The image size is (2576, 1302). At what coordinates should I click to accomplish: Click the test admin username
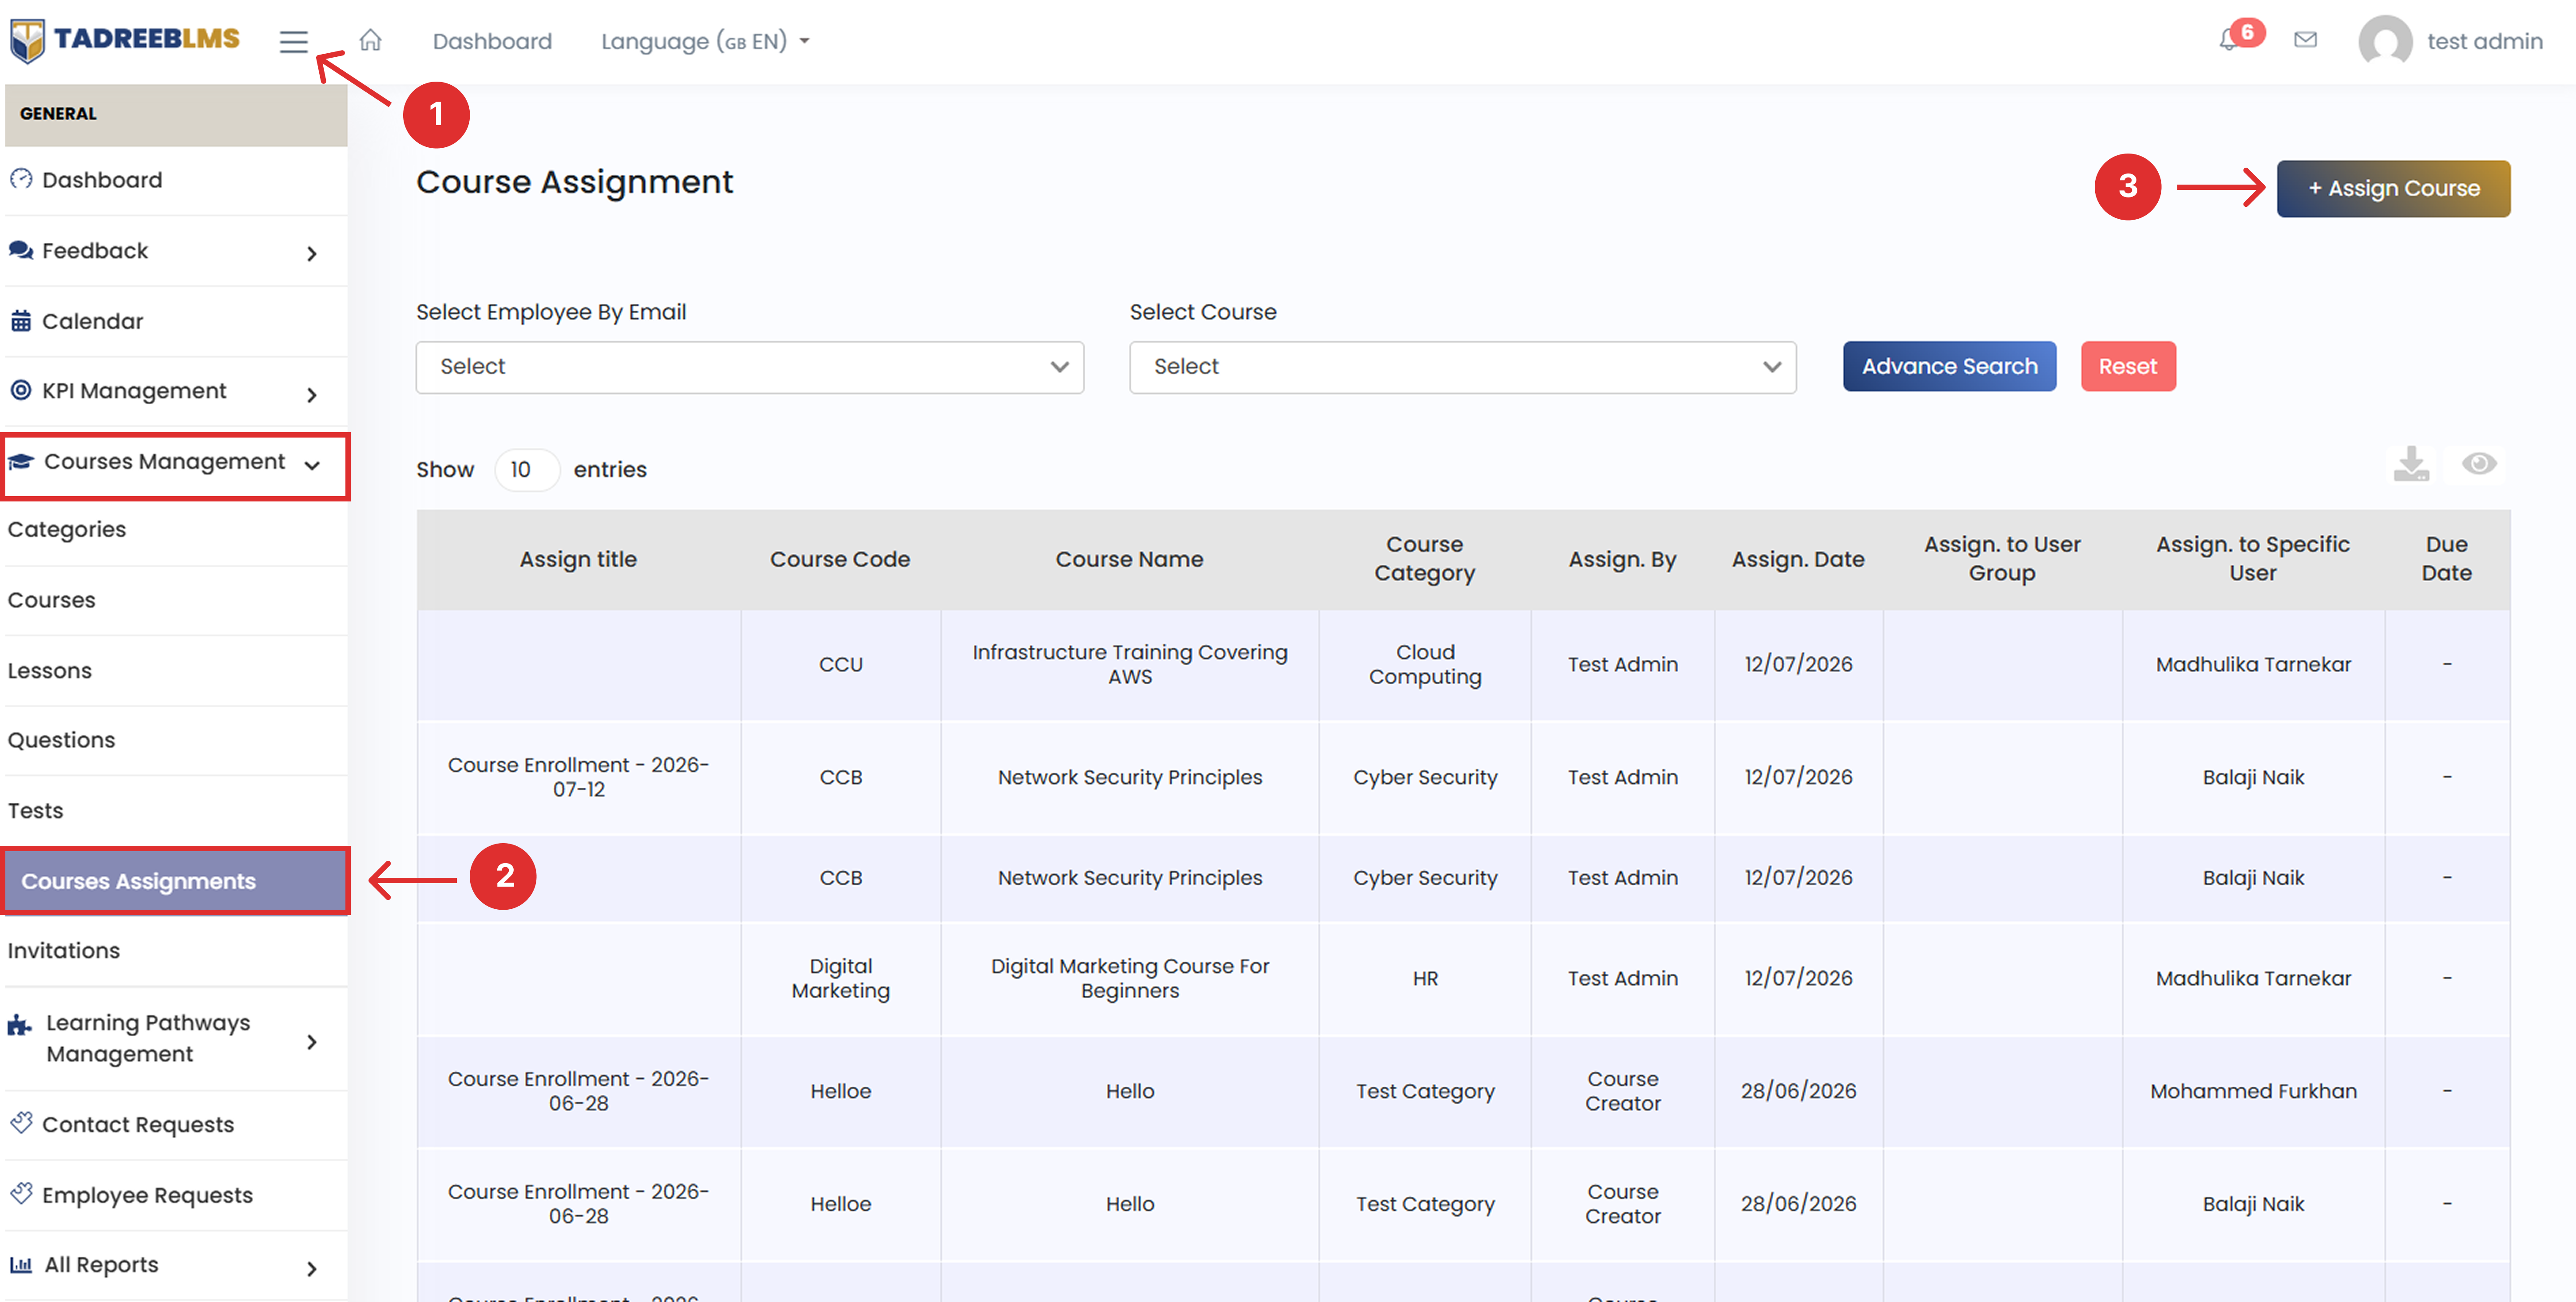2484,41
